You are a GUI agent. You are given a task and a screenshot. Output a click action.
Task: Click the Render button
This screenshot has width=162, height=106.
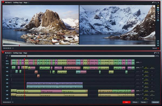coord(144,102)
